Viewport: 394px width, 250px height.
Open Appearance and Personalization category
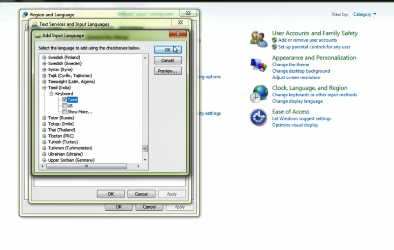pyautogui.click(x=314, y=57)
